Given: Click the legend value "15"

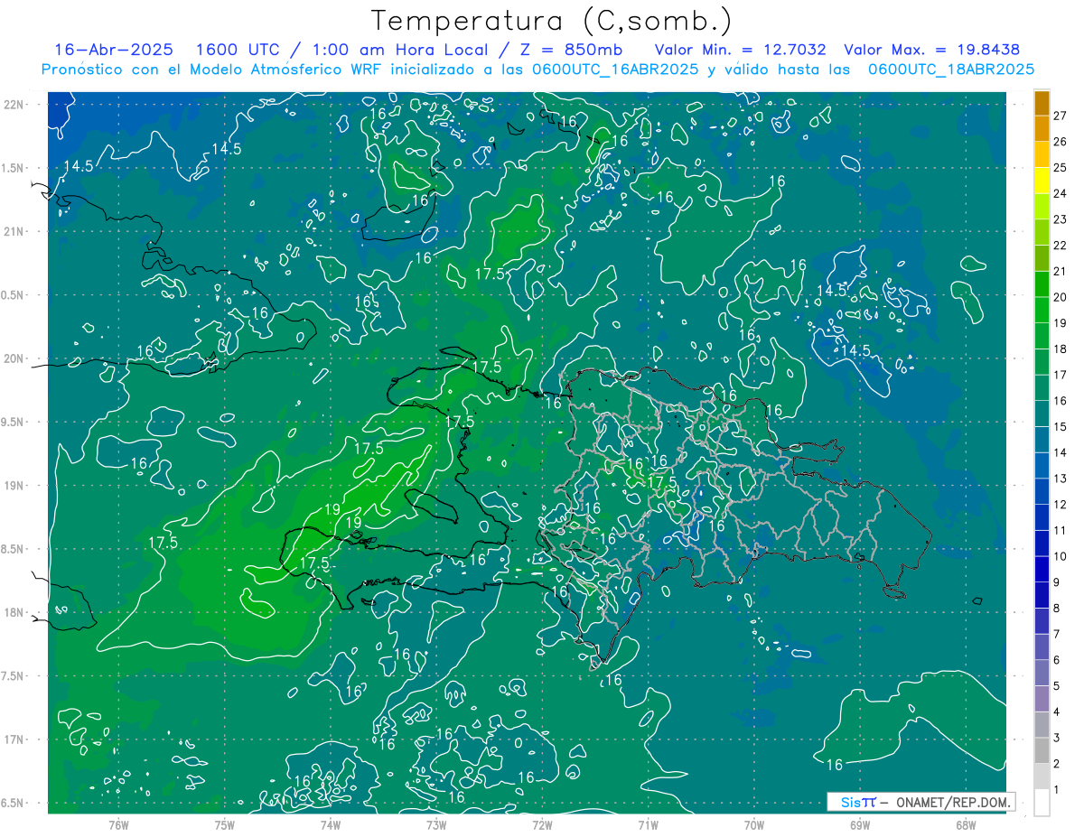Looking at the screenshot, I should (x=1060, y=427).
